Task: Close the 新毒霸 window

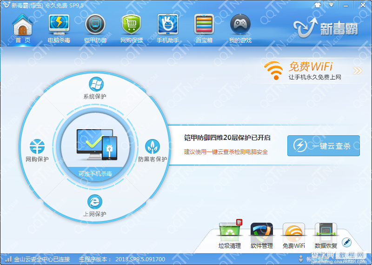Action: click(x=363, y=5)
